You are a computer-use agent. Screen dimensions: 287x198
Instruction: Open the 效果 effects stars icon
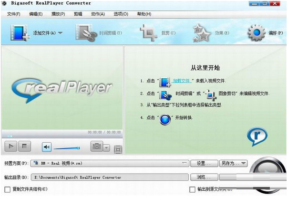pyautogui.click(x=202, y=33)
